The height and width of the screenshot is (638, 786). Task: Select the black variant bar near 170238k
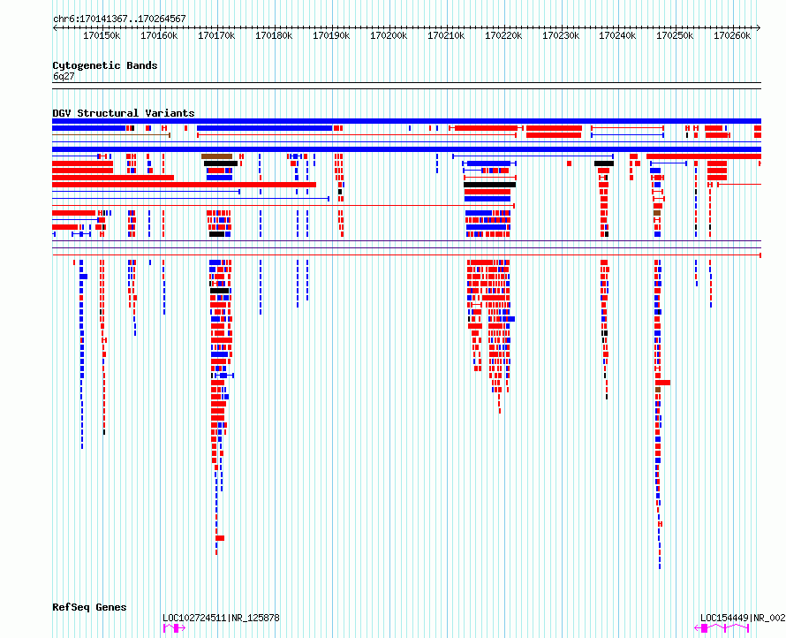(604, 163)
